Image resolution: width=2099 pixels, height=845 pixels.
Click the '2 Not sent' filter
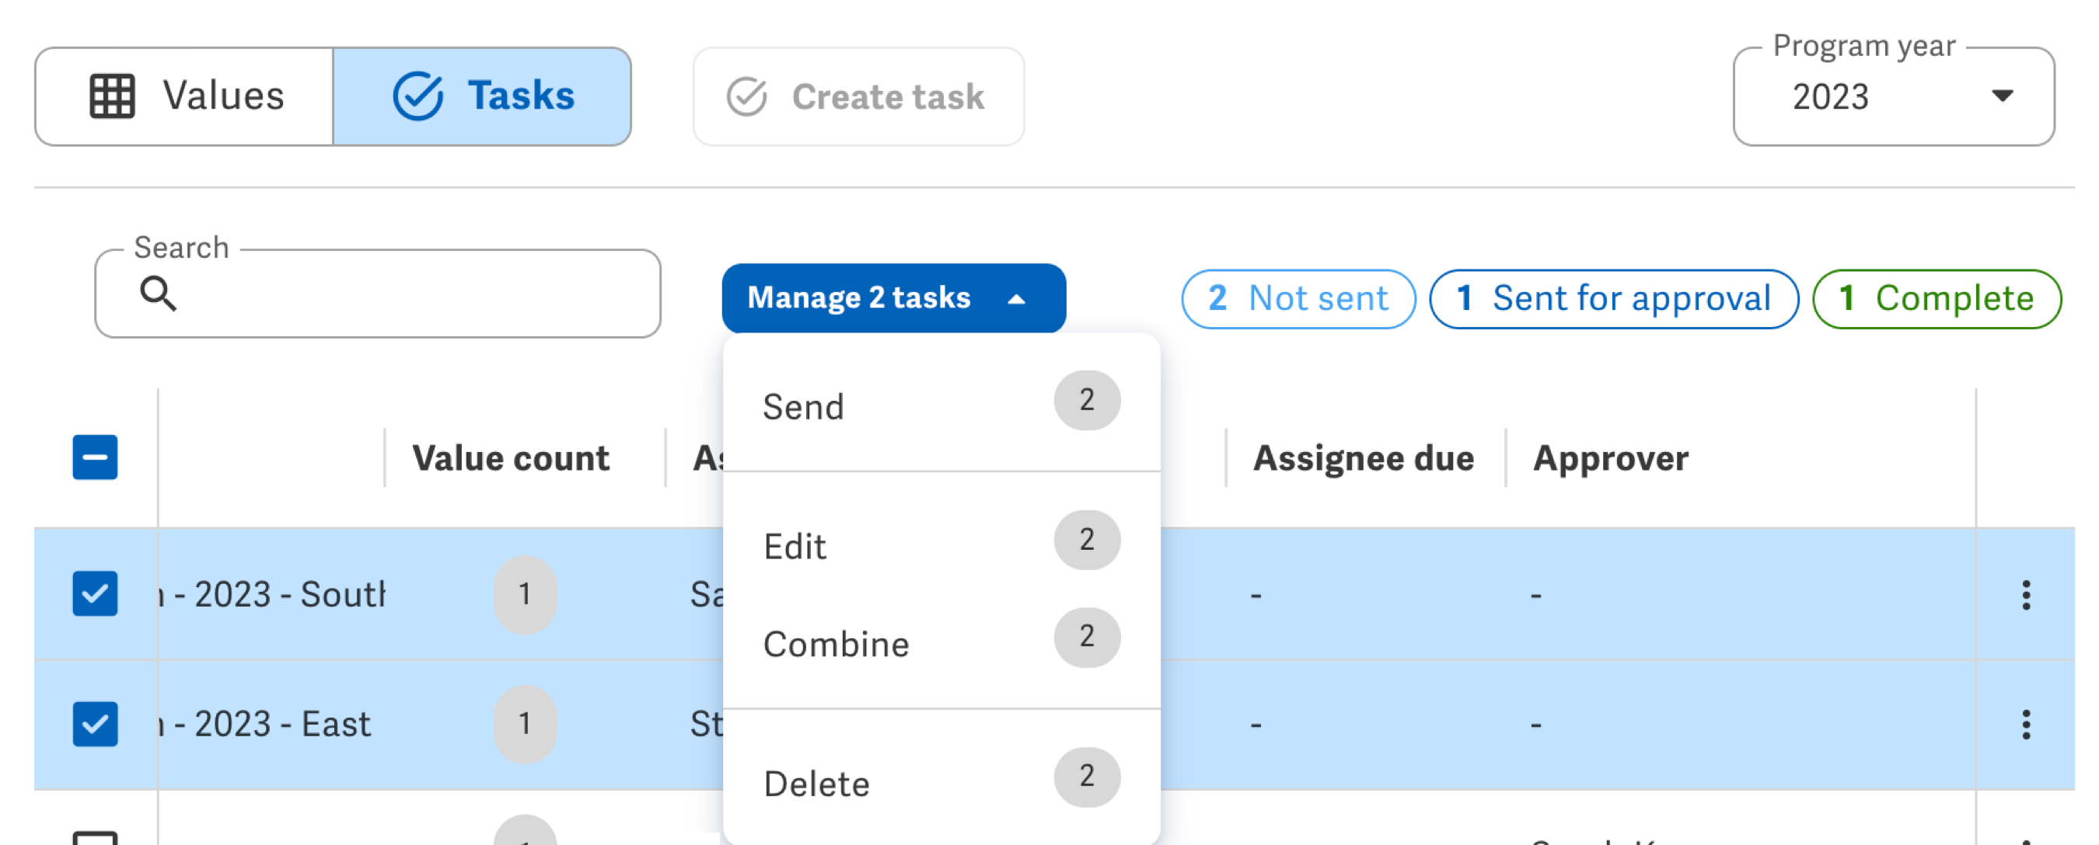click(x=1299, y=298)
